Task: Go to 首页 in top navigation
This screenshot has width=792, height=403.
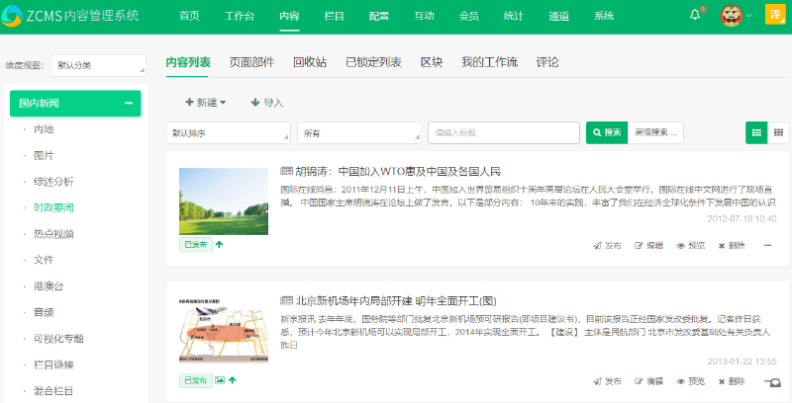Action: pyautogui.click(x=189, y=16)
